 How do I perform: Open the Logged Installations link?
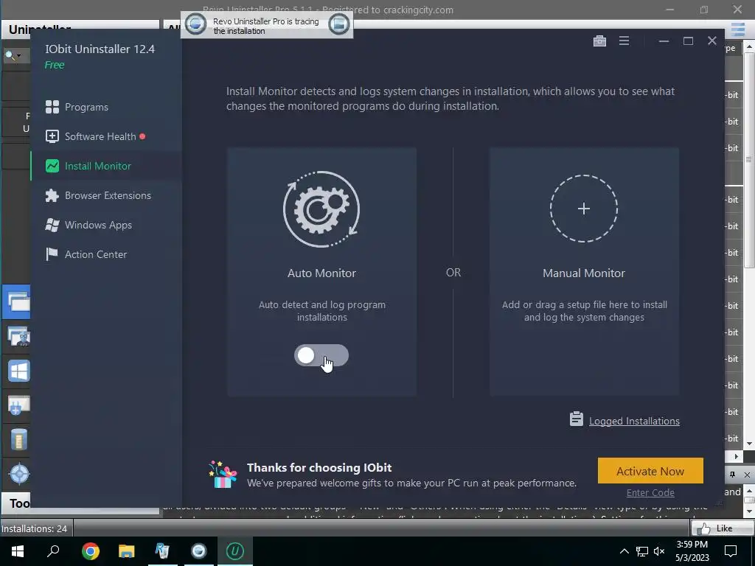(634, 421)
